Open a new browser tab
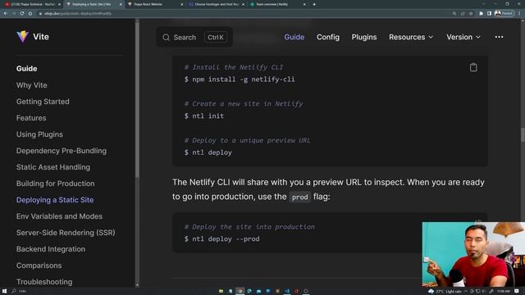Screen dimensions: 525x295 [314, 4]
